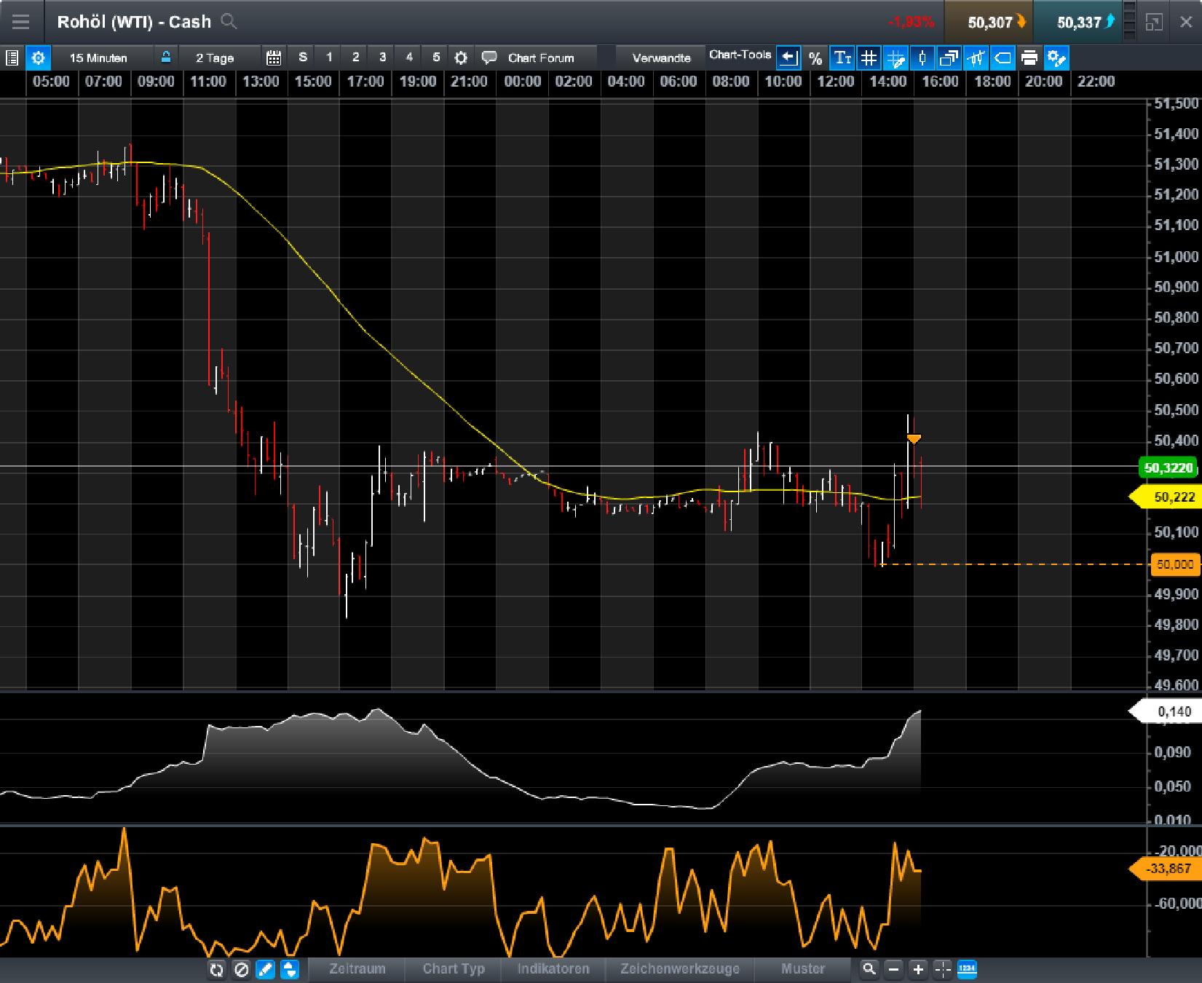1202x983 pixels.
Task: Click the blue 50,337 buy price button
Action: point(1083,21)
